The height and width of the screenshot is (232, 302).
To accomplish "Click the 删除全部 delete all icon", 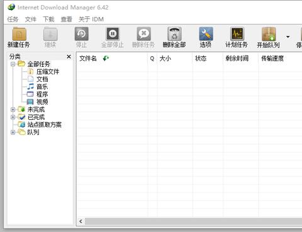I will pos(174,34).
